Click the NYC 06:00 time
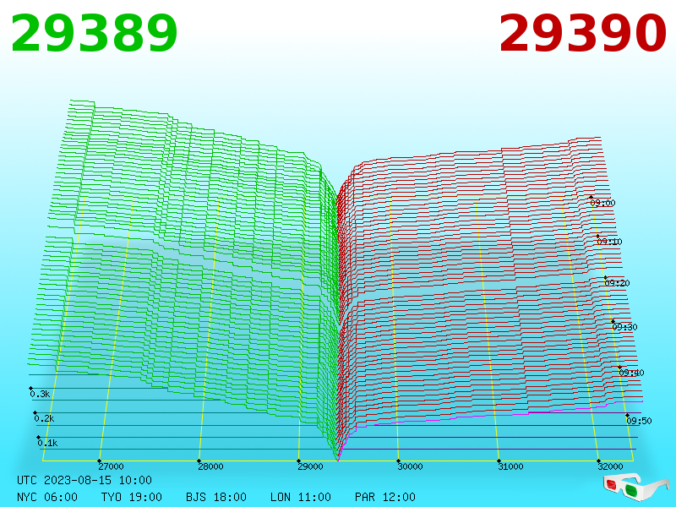Viewport: 676px width, 507px height. click(47, 497)
